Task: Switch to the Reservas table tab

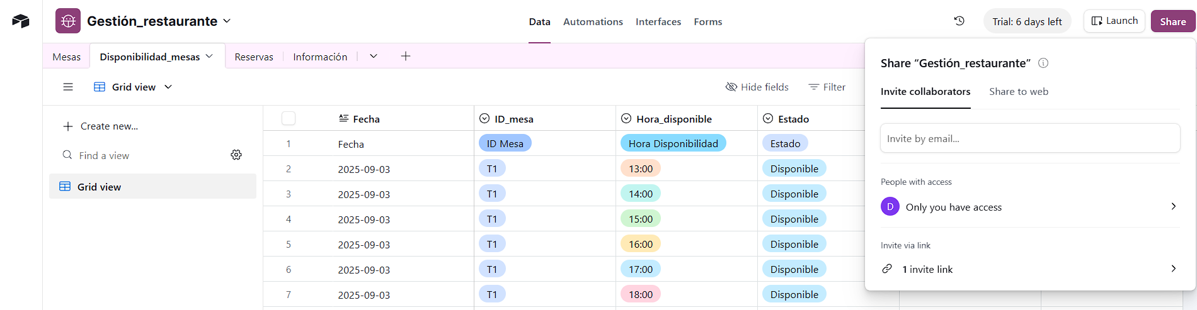Action: [x=254, y=57]
